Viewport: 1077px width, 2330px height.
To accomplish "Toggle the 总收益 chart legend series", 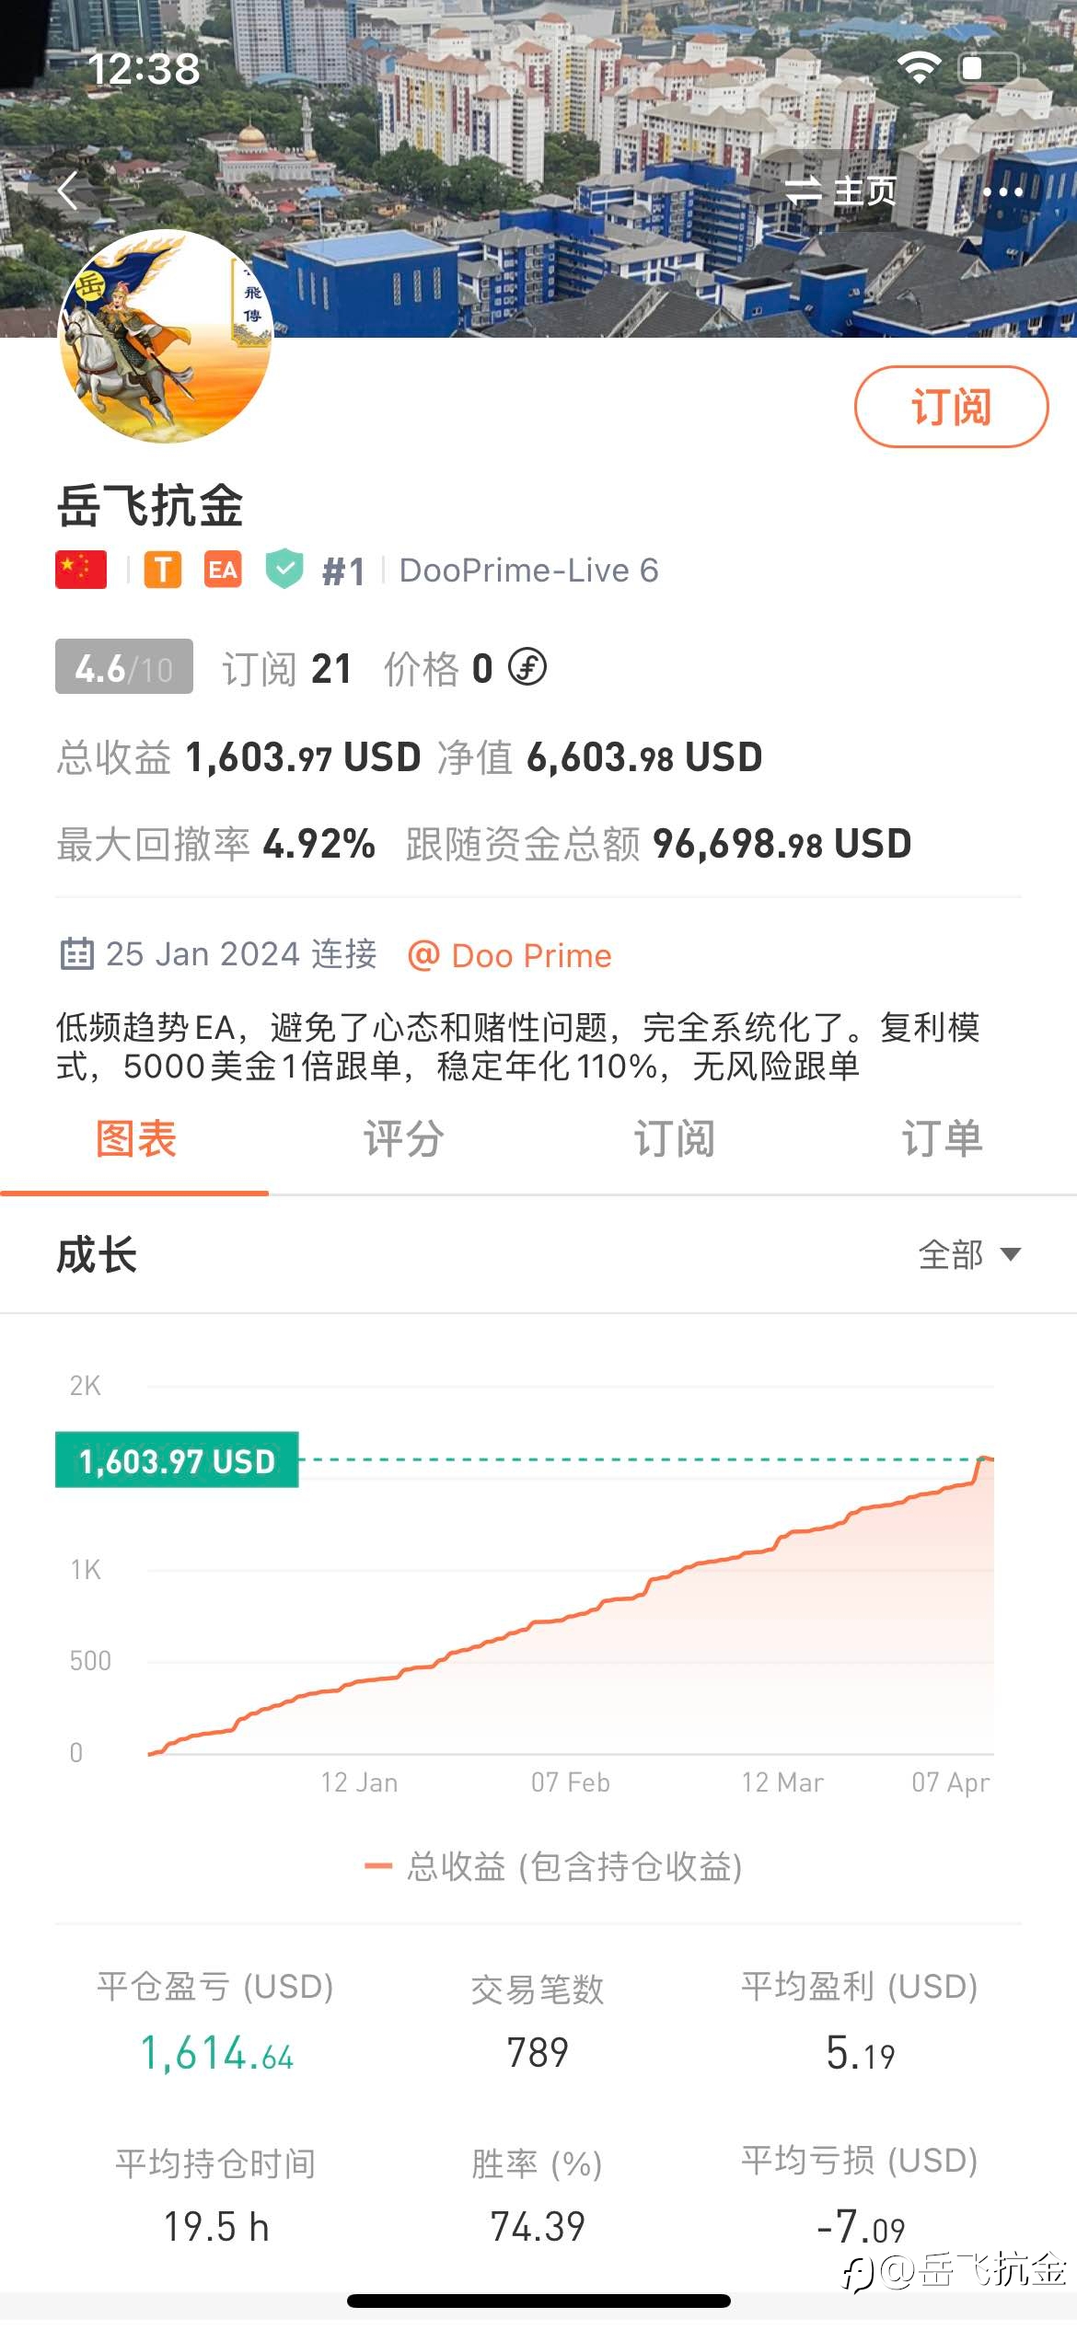I will coord(553,1867).
